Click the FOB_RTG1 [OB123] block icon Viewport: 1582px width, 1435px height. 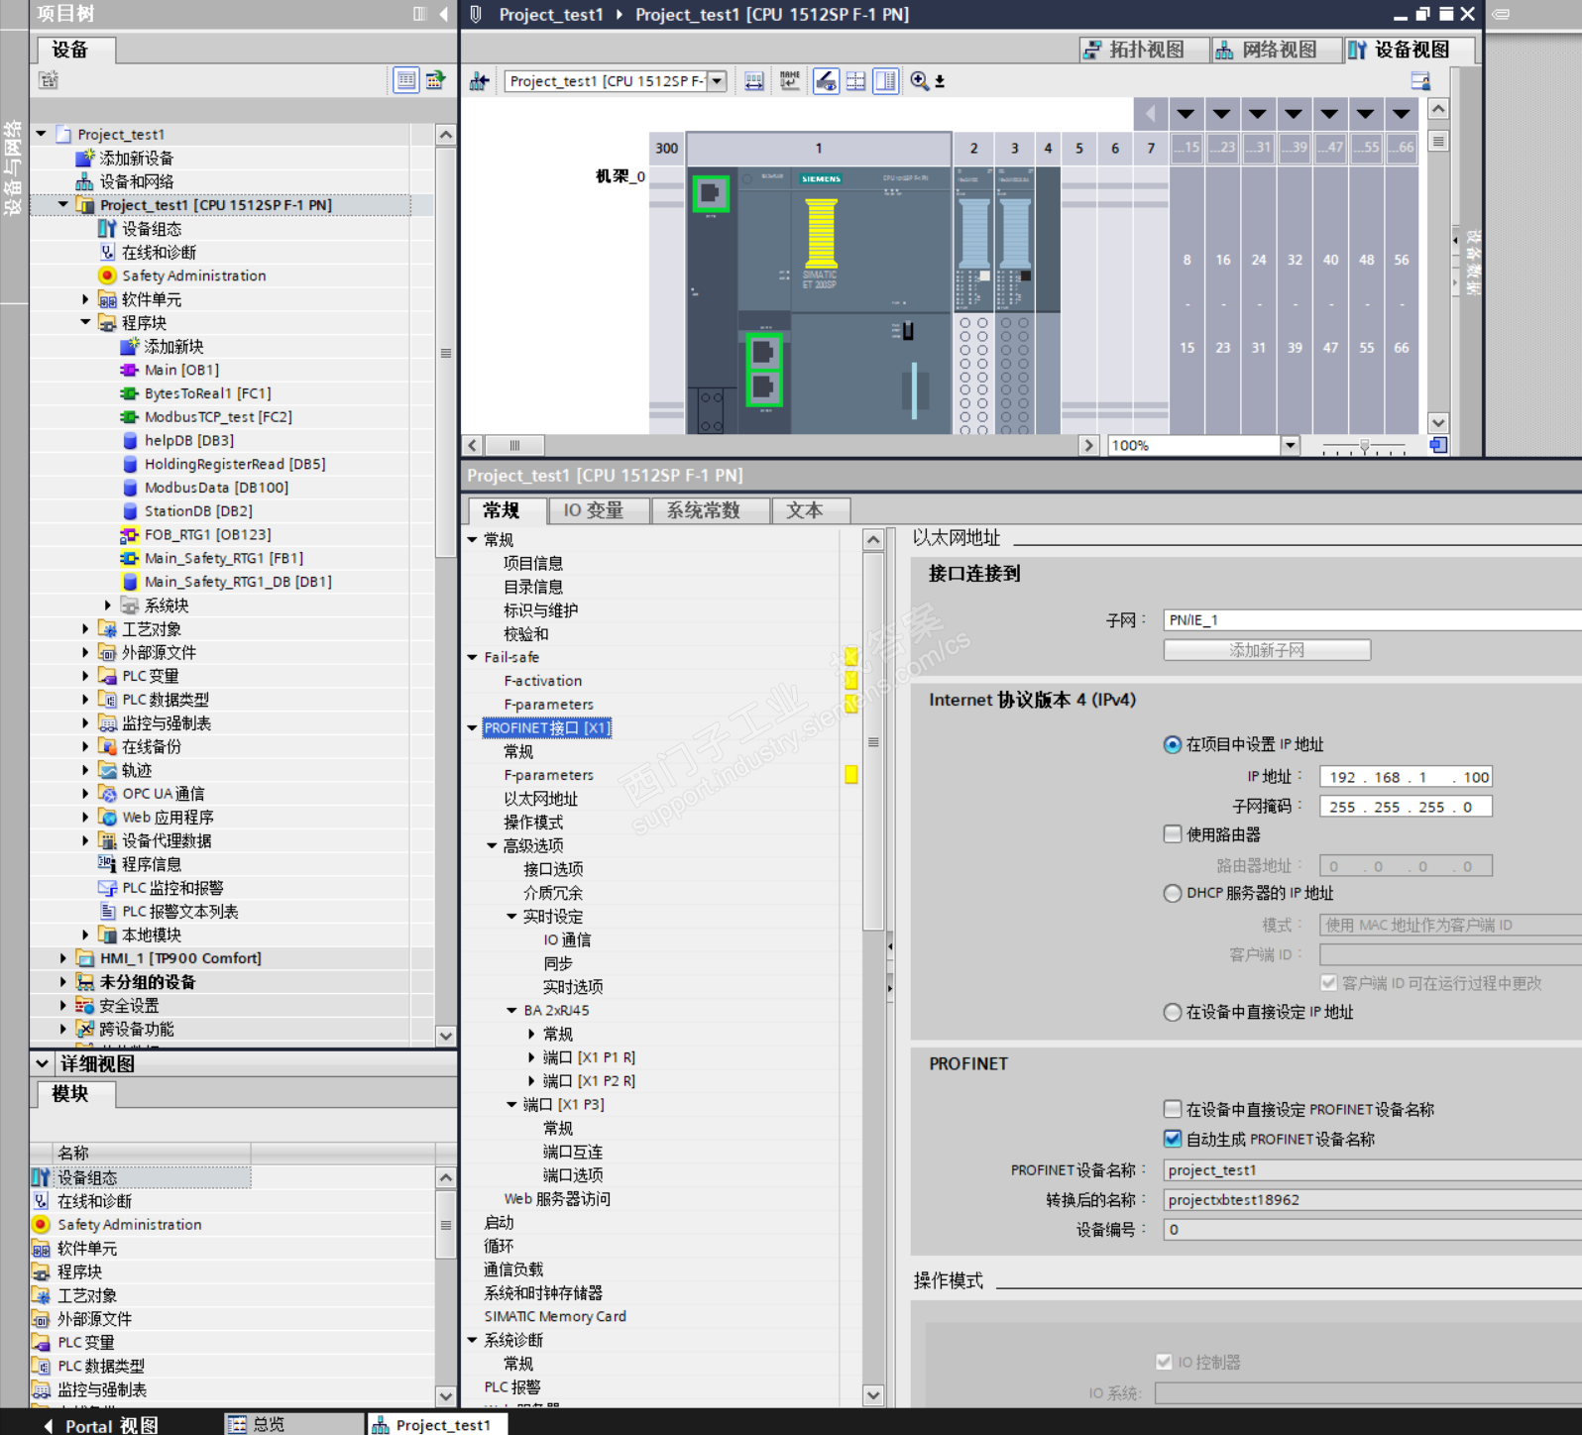pyautogui.click(x=129, y=535)
